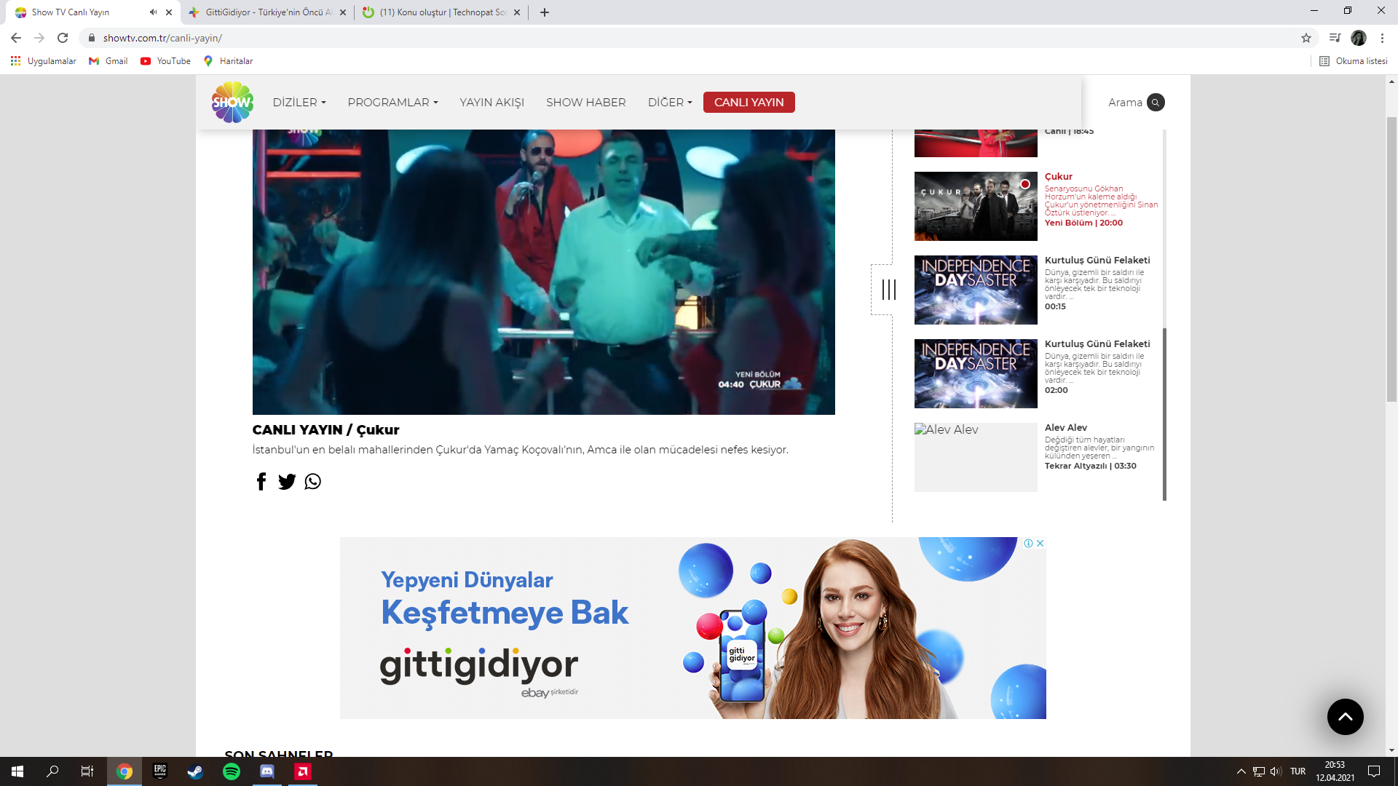Switch to the Technopat Konu oluştur tab

[x=442, y=12]
